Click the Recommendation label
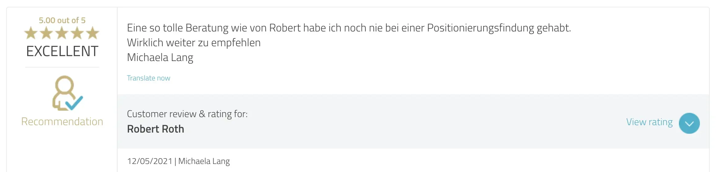Viewport: 719px width, 172px height. coord(62,121)
